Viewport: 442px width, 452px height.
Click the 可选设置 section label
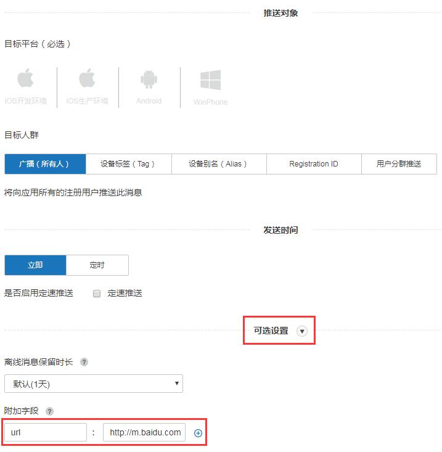[271, 331]
